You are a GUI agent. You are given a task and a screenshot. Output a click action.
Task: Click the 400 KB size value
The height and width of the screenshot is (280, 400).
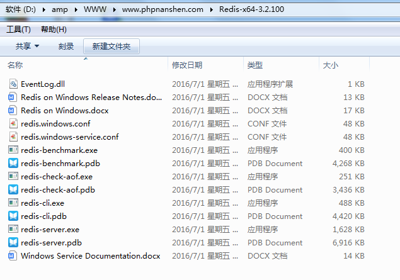(x=351, y=150)
